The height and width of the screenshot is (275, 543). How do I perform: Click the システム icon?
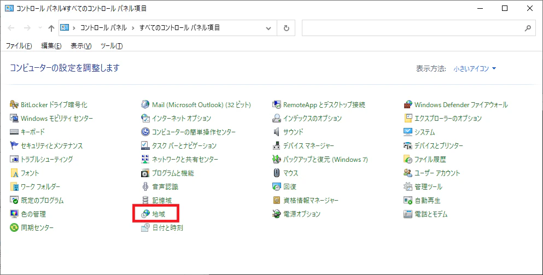point(408,132)
